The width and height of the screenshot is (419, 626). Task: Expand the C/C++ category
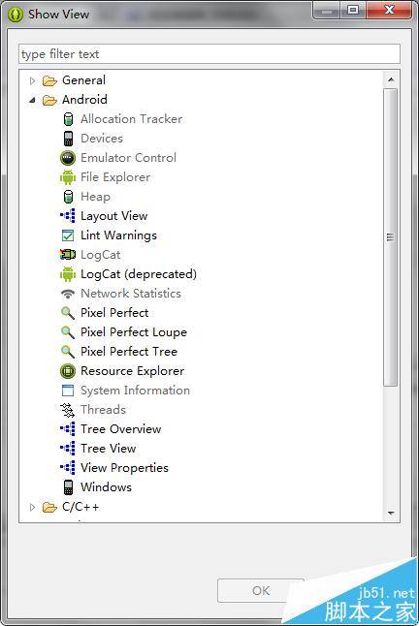(32, 507)
